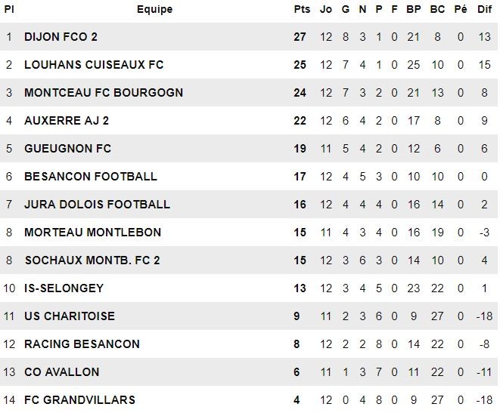Click the Pts column header
The height and width of the screenshot is (413, 500).
pos(302,9)
